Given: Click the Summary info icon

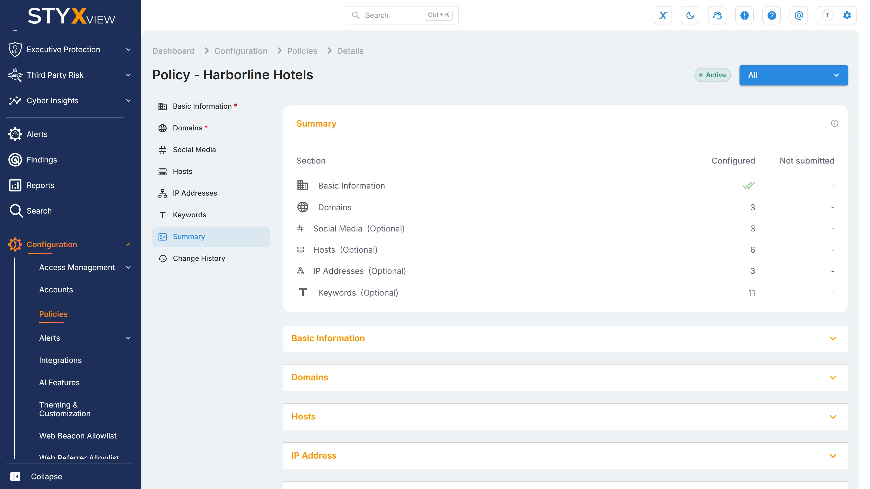Looking at the screenshot, I should [x=835, y=124].
